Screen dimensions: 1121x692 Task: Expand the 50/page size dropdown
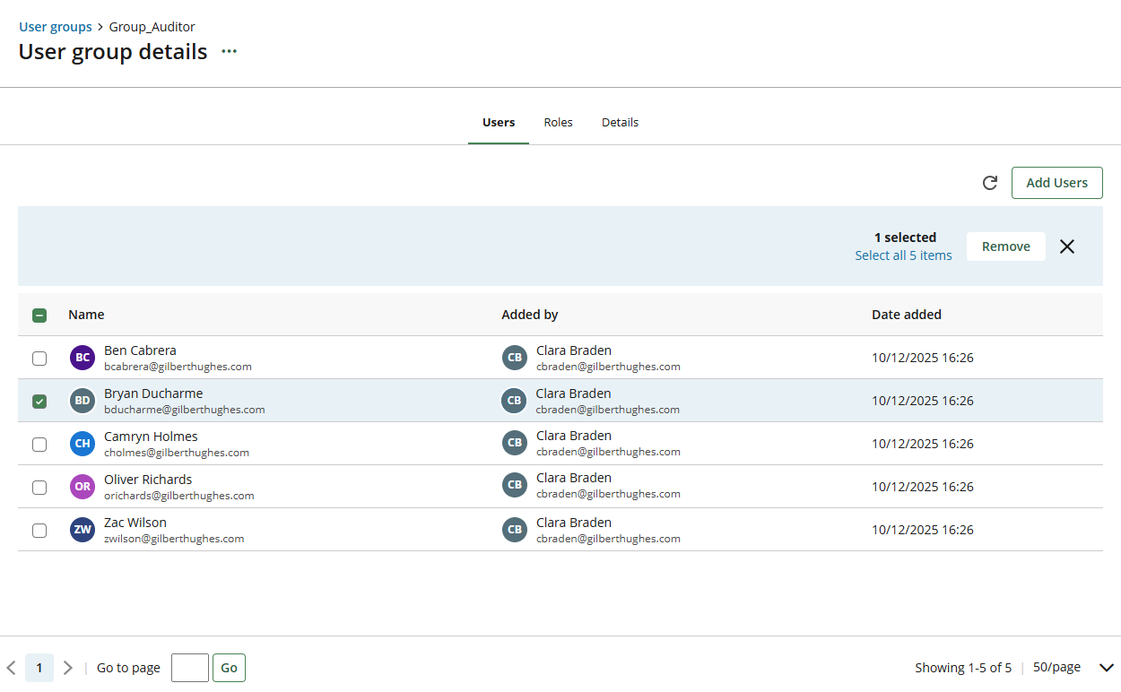(x=1106, y=668)
